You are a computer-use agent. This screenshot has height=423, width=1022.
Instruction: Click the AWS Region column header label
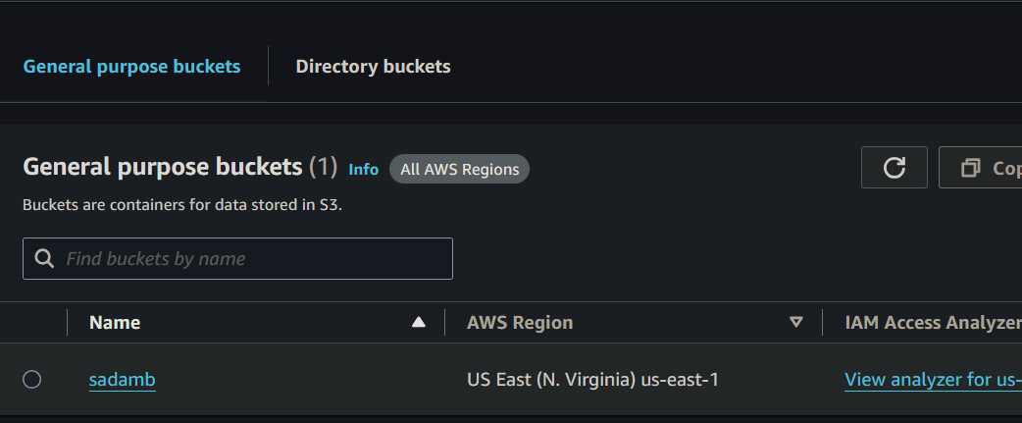[520, 322]
